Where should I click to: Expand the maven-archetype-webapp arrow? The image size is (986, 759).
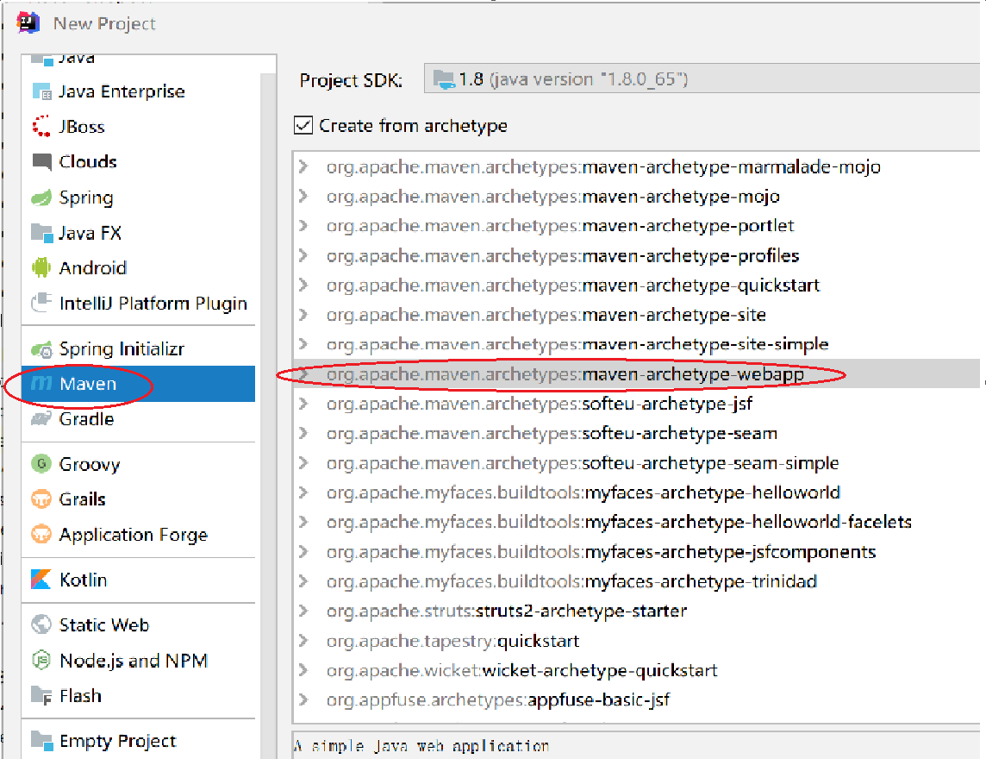pyautogui.click(x=303, y=373)
